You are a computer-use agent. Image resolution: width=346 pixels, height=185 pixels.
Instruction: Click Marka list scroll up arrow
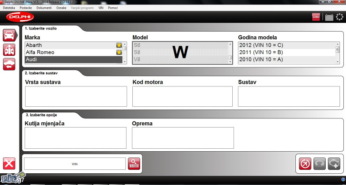125,44
